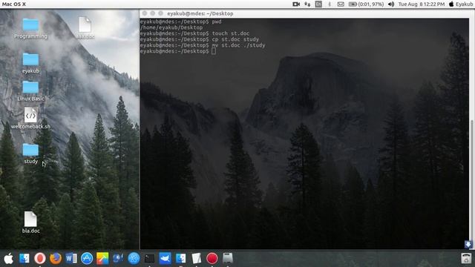Click the cp st.doc study command line
Image resolution: width=475 pixels, height=267 pixels.
point(200,39)
